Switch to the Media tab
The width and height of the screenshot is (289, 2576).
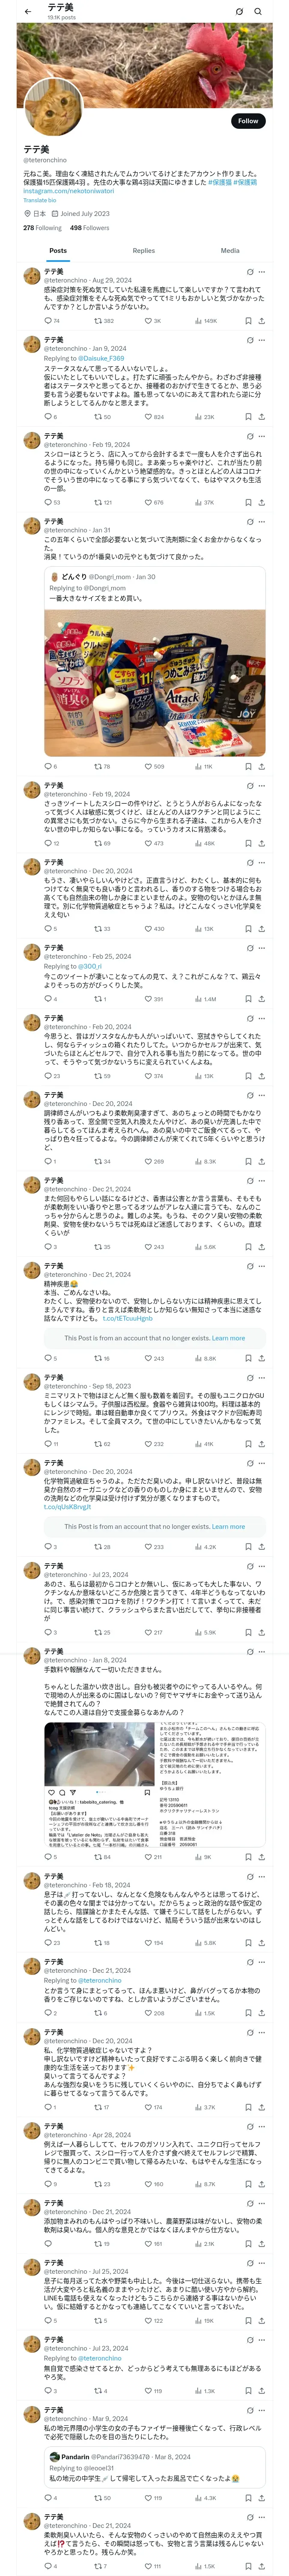pos(230,250)
